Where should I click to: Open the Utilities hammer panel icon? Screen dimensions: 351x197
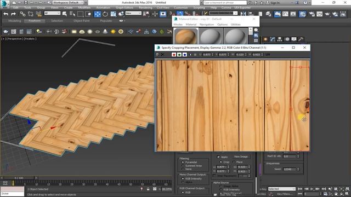pyautogui.click(x=301, y=39)
